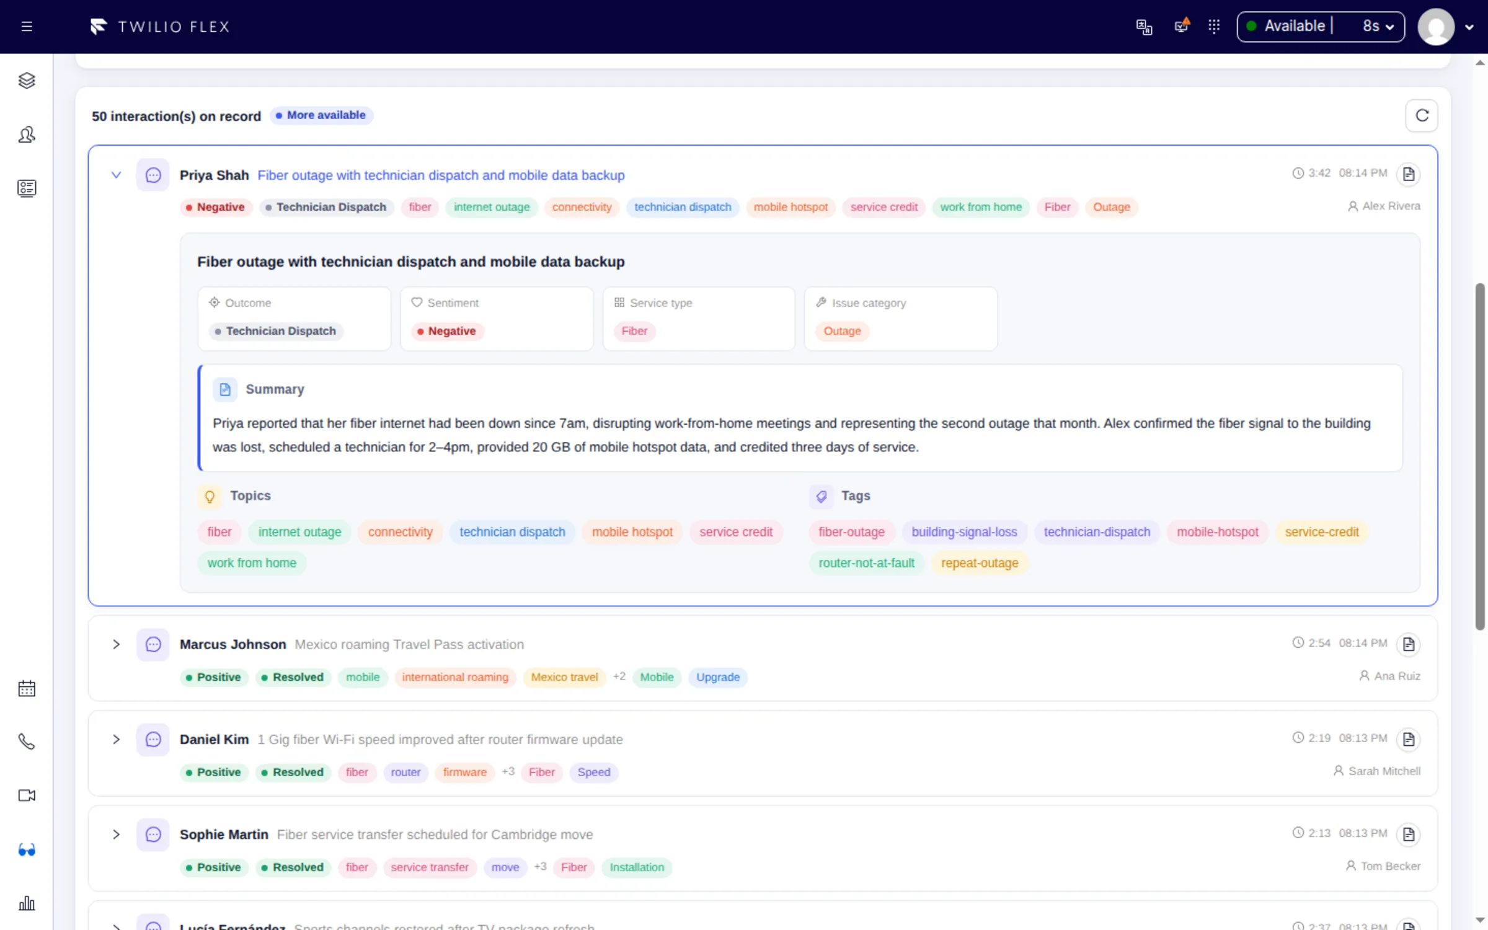This screenshot has width=1488, height=930.
Task: Open the phone sidebar icon
Action: (27, 742)
